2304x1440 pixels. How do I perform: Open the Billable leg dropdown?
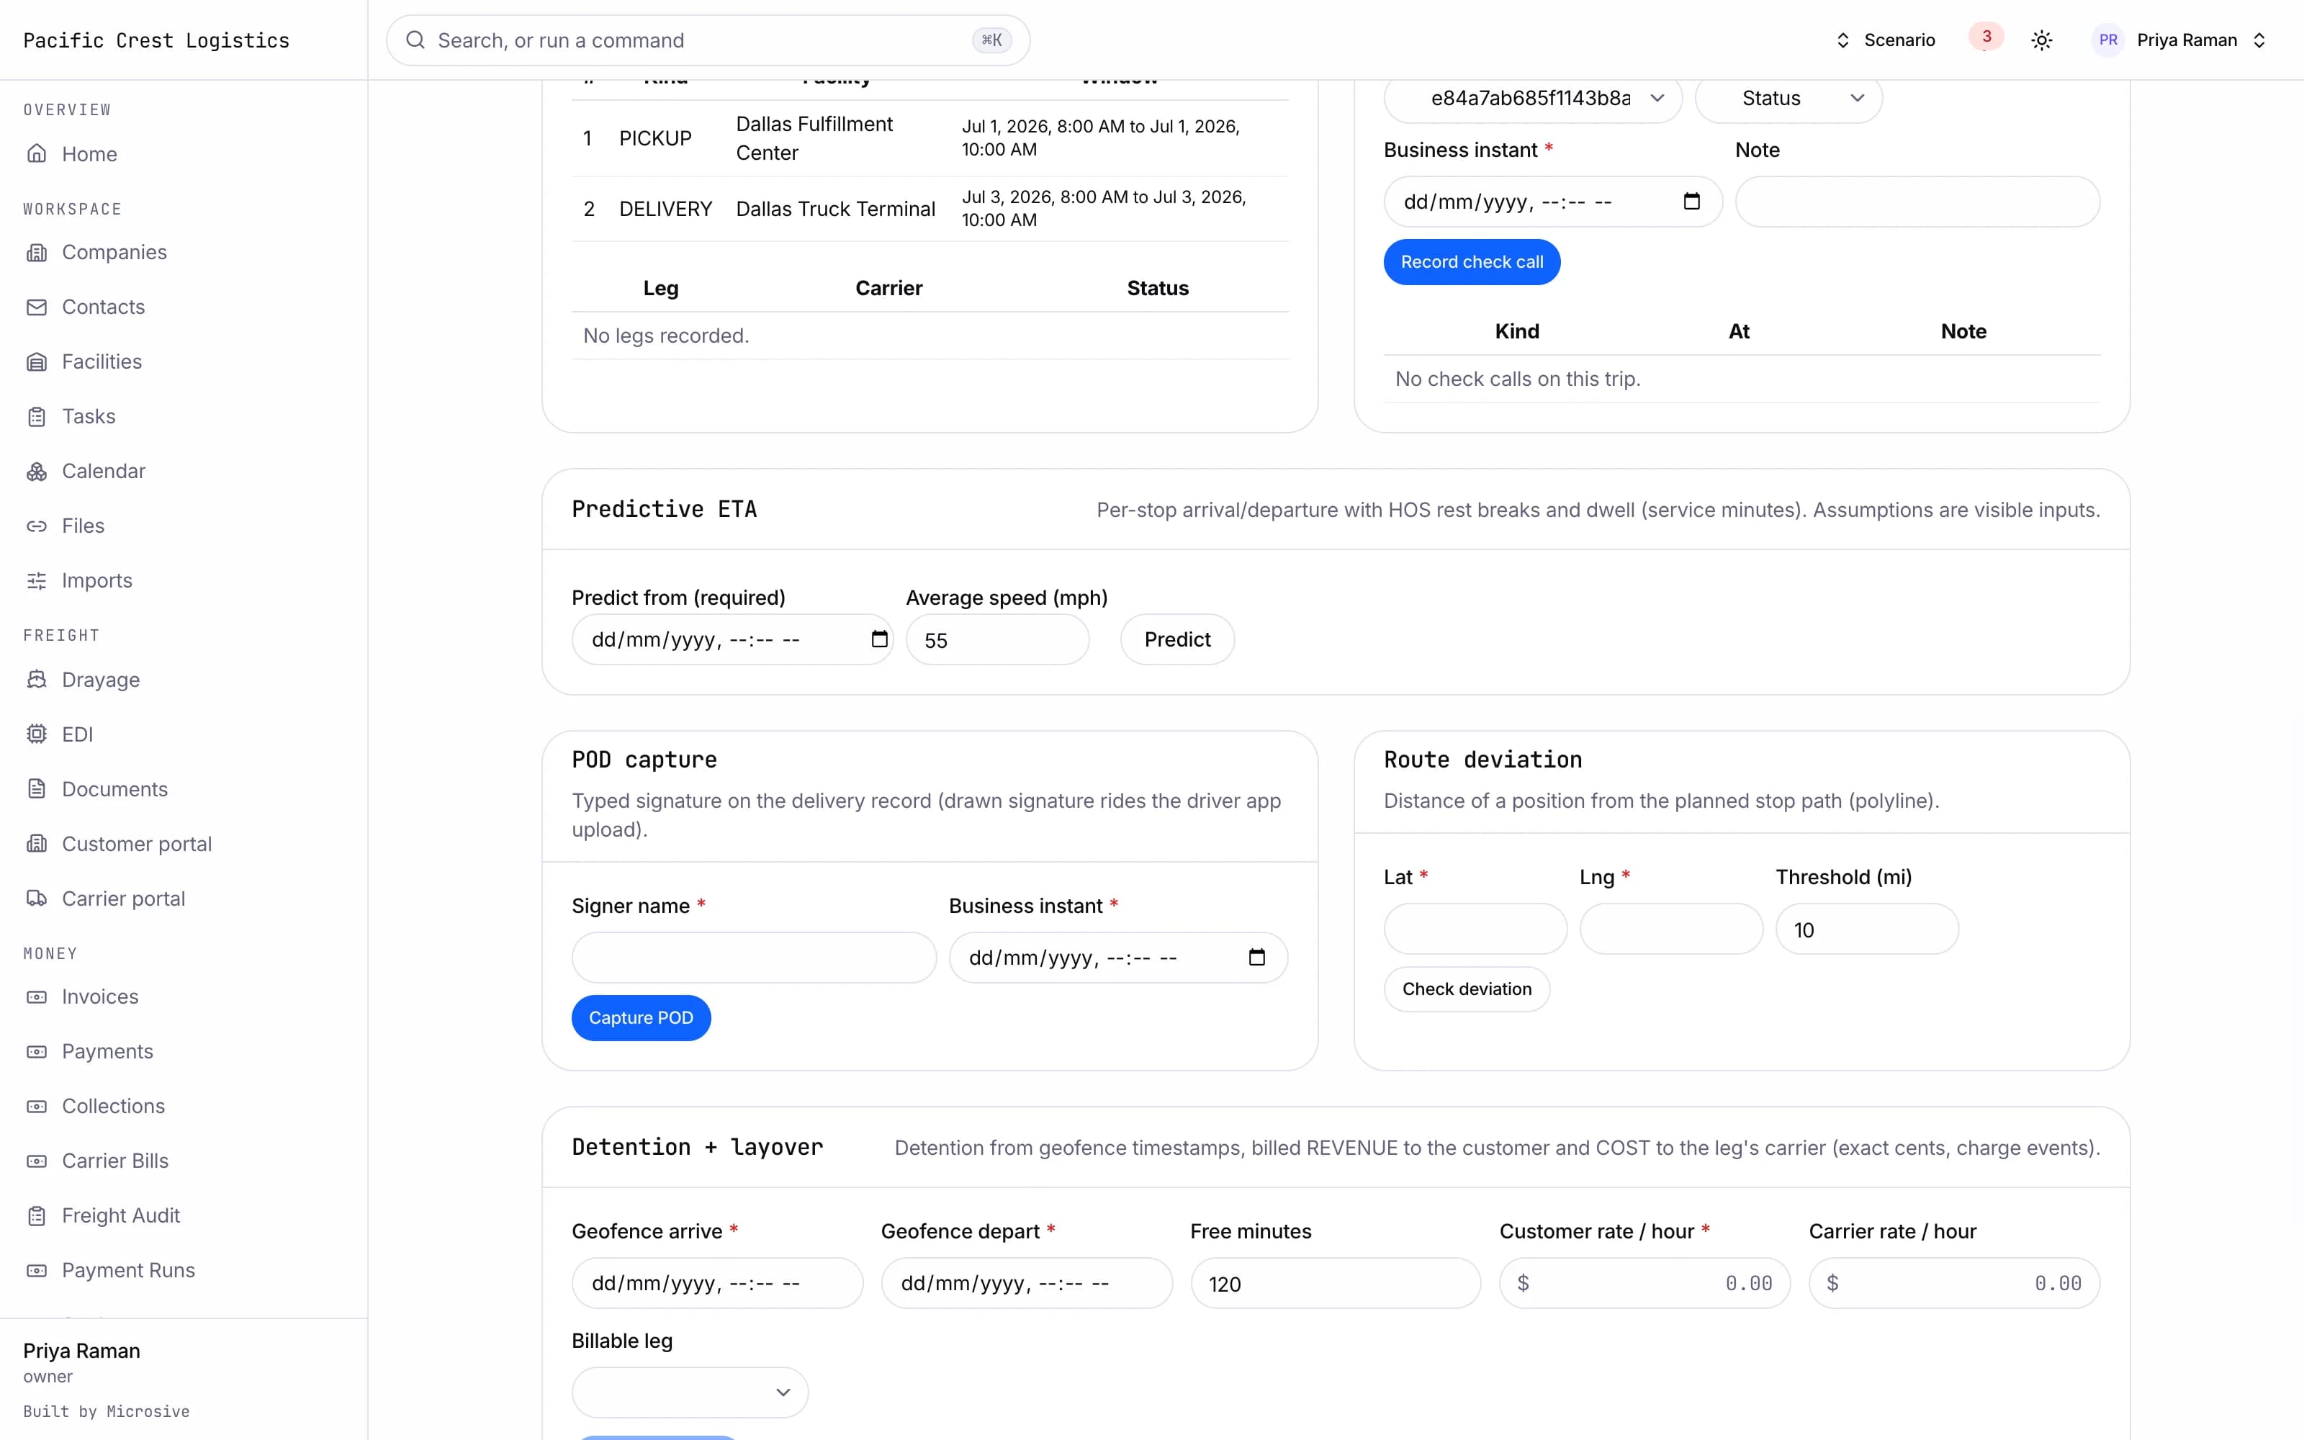689,1392
